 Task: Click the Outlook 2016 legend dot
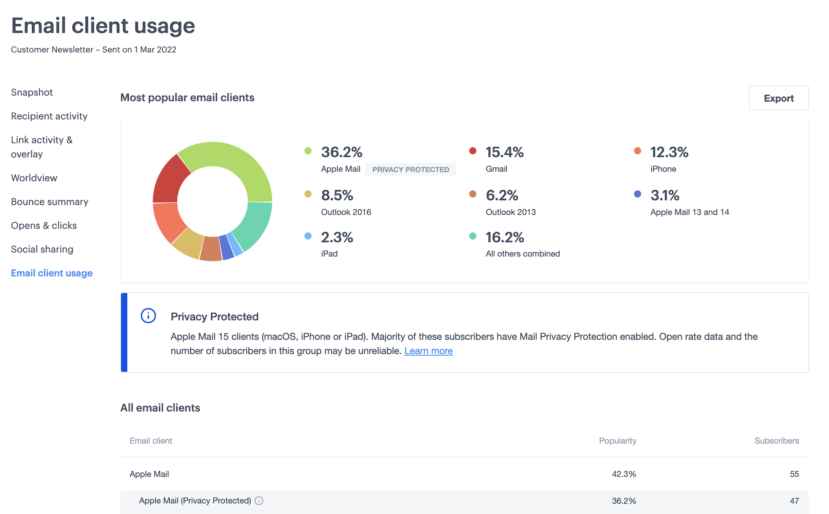click(308, 194)
